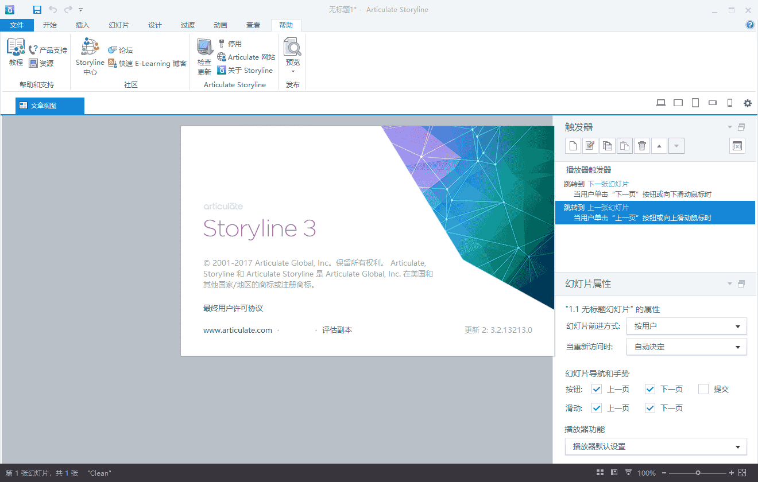Click 检查更新 check for updates
The width and height of the screenshot is (758, 482).
point(204,57)
